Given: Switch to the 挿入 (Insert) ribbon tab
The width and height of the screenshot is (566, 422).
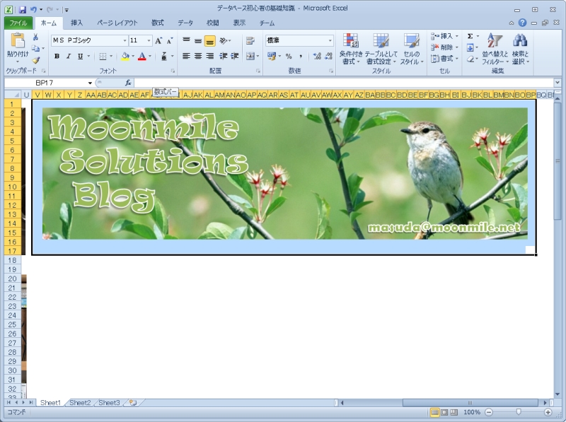Looking at the screenshot, I should [76, 23].
